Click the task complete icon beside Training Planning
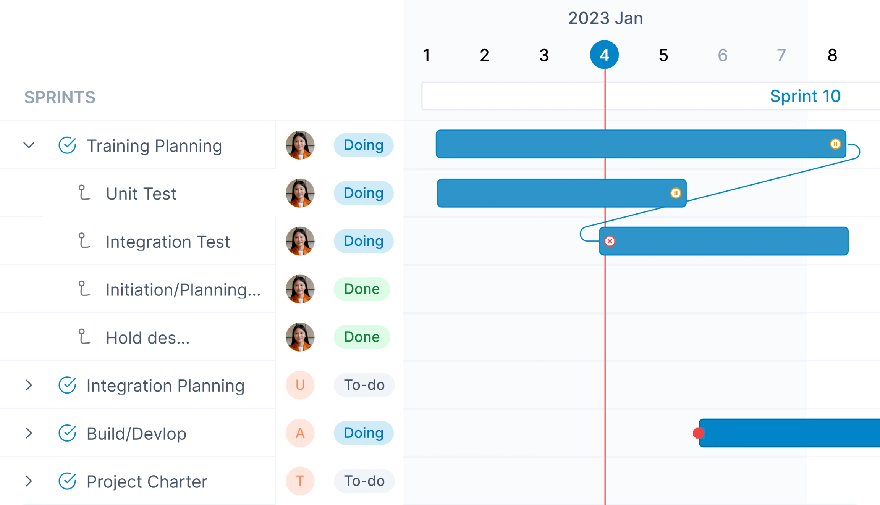The width and height of the screenshot is (880, 505). [x=67, y=145]
